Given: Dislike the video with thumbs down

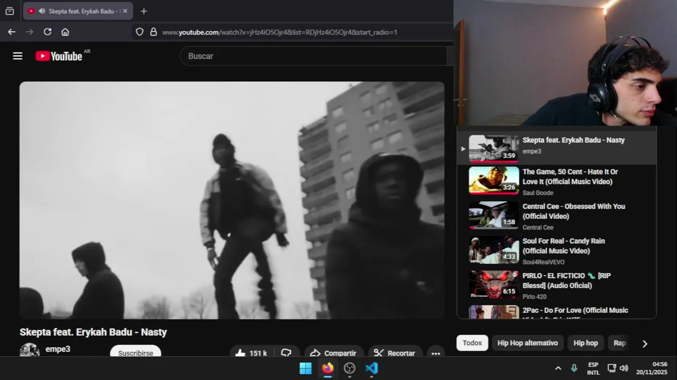Looking at the screenshot, I should click(x=287, y=353).
